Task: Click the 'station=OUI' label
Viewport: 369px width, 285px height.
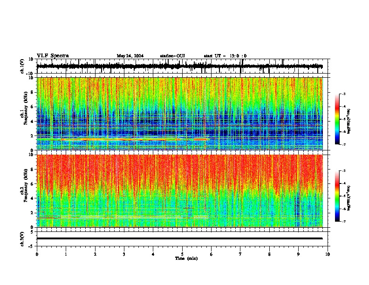Action: coord(172,56)
